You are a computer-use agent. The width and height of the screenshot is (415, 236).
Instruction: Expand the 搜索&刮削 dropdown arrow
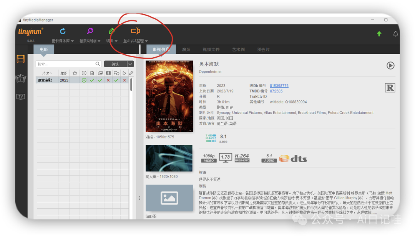tap(99, 41)
